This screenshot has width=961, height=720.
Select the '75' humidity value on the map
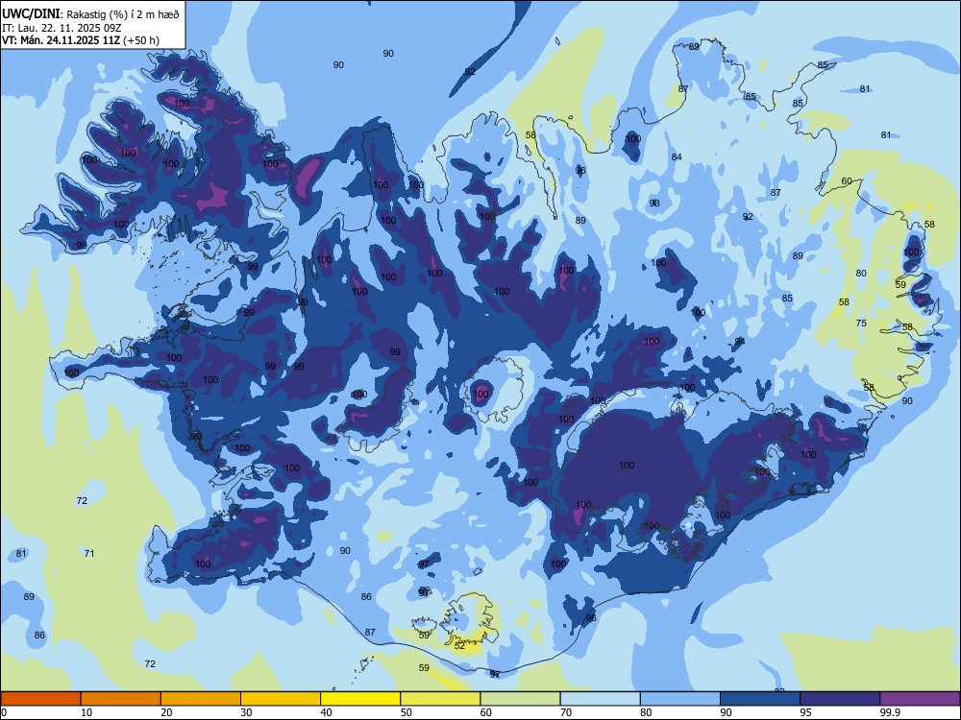pos(861,323)
